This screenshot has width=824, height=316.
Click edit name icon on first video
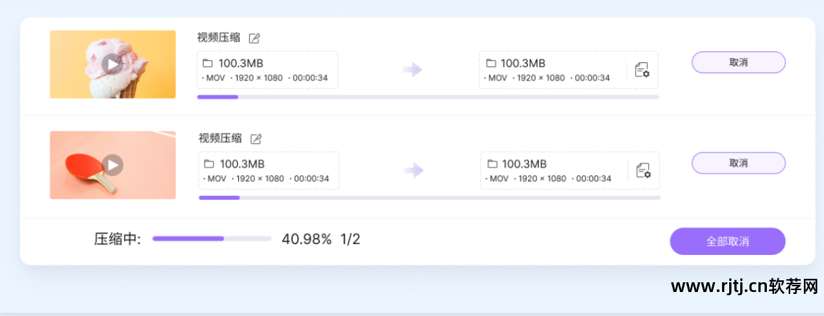pos(255,38)
